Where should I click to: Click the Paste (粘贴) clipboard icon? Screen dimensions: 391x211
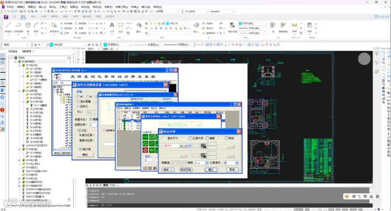click(310, 25)
